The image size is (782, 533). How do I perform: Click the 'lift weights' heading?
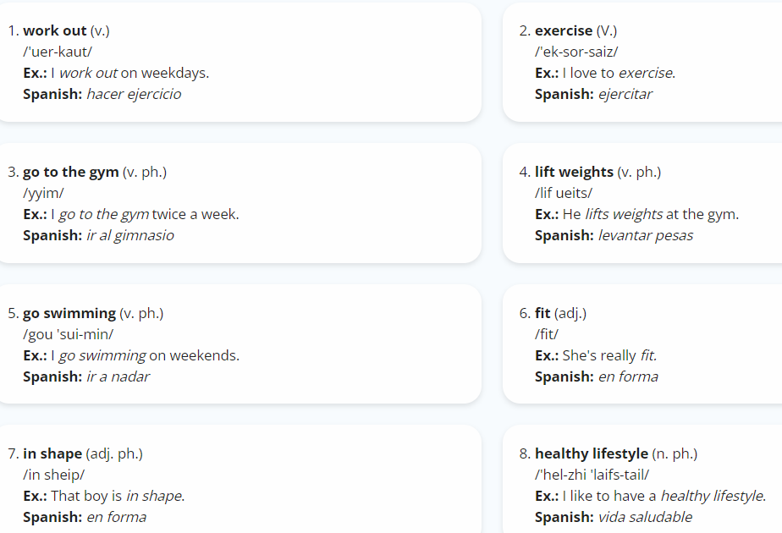click(574, 172)
